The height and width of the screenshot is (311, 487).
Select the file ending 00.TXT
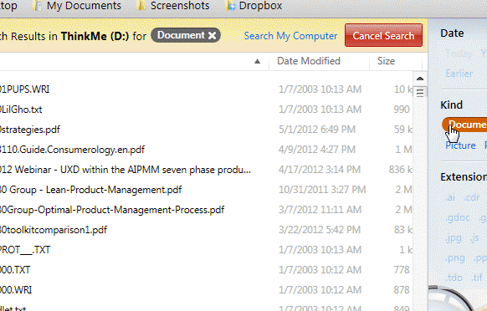click(x=15, y=270)
